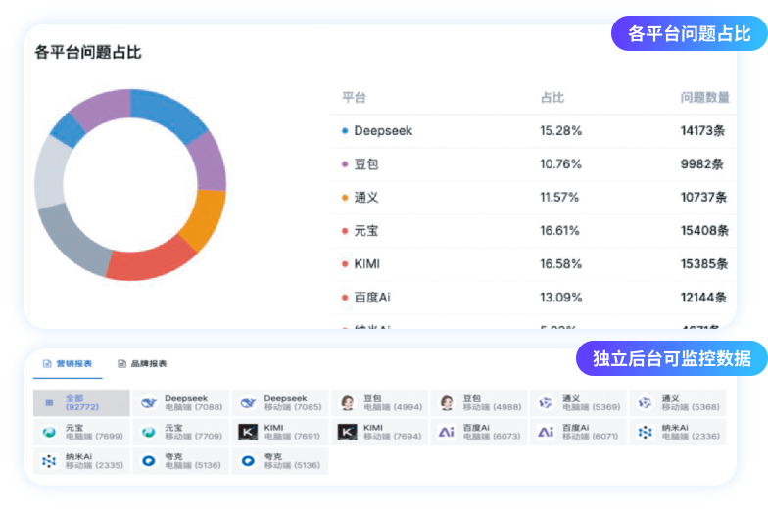The image size is (768, 509).
Task: Click the 14173条 question count
Action: click(x=703, y=131)
